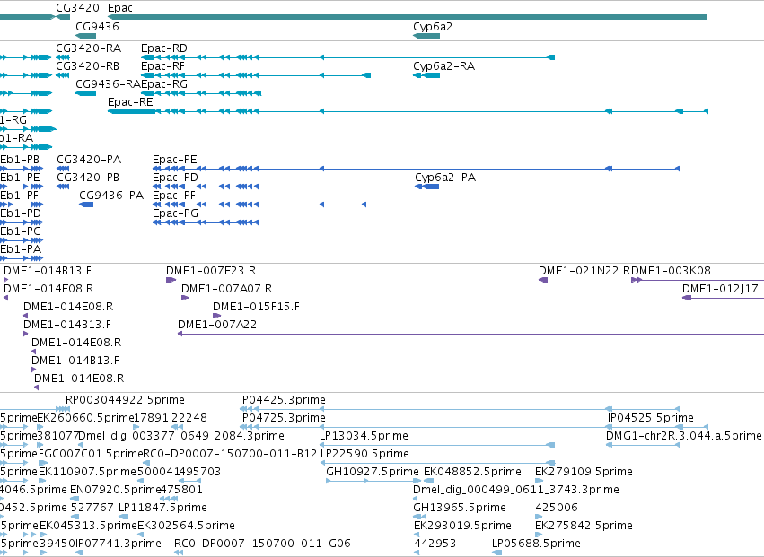
Task: Select the Dmel_dig_000499_0611_3743.3prime label
Action: tap(516, 490)
